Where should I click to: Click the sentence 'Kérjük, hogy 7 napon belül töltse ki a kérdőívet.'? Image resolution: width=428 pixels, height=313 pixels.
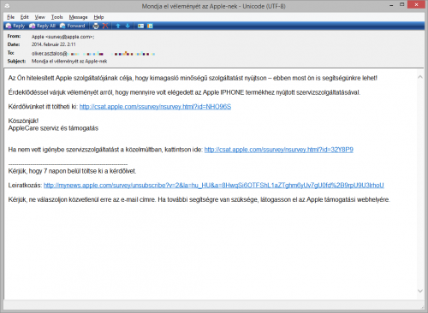point(72,171)
